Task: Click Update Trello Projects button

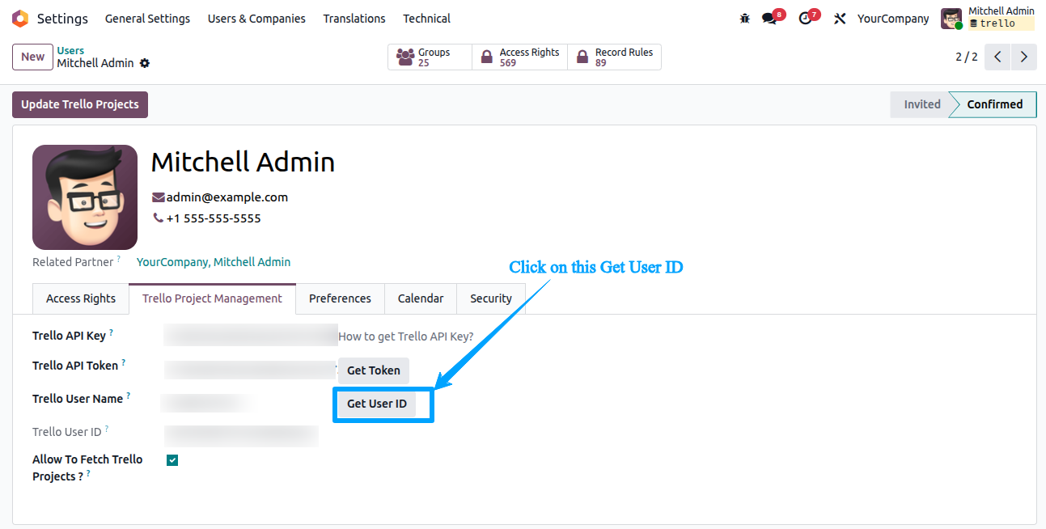Action: (x=80, y=104)
